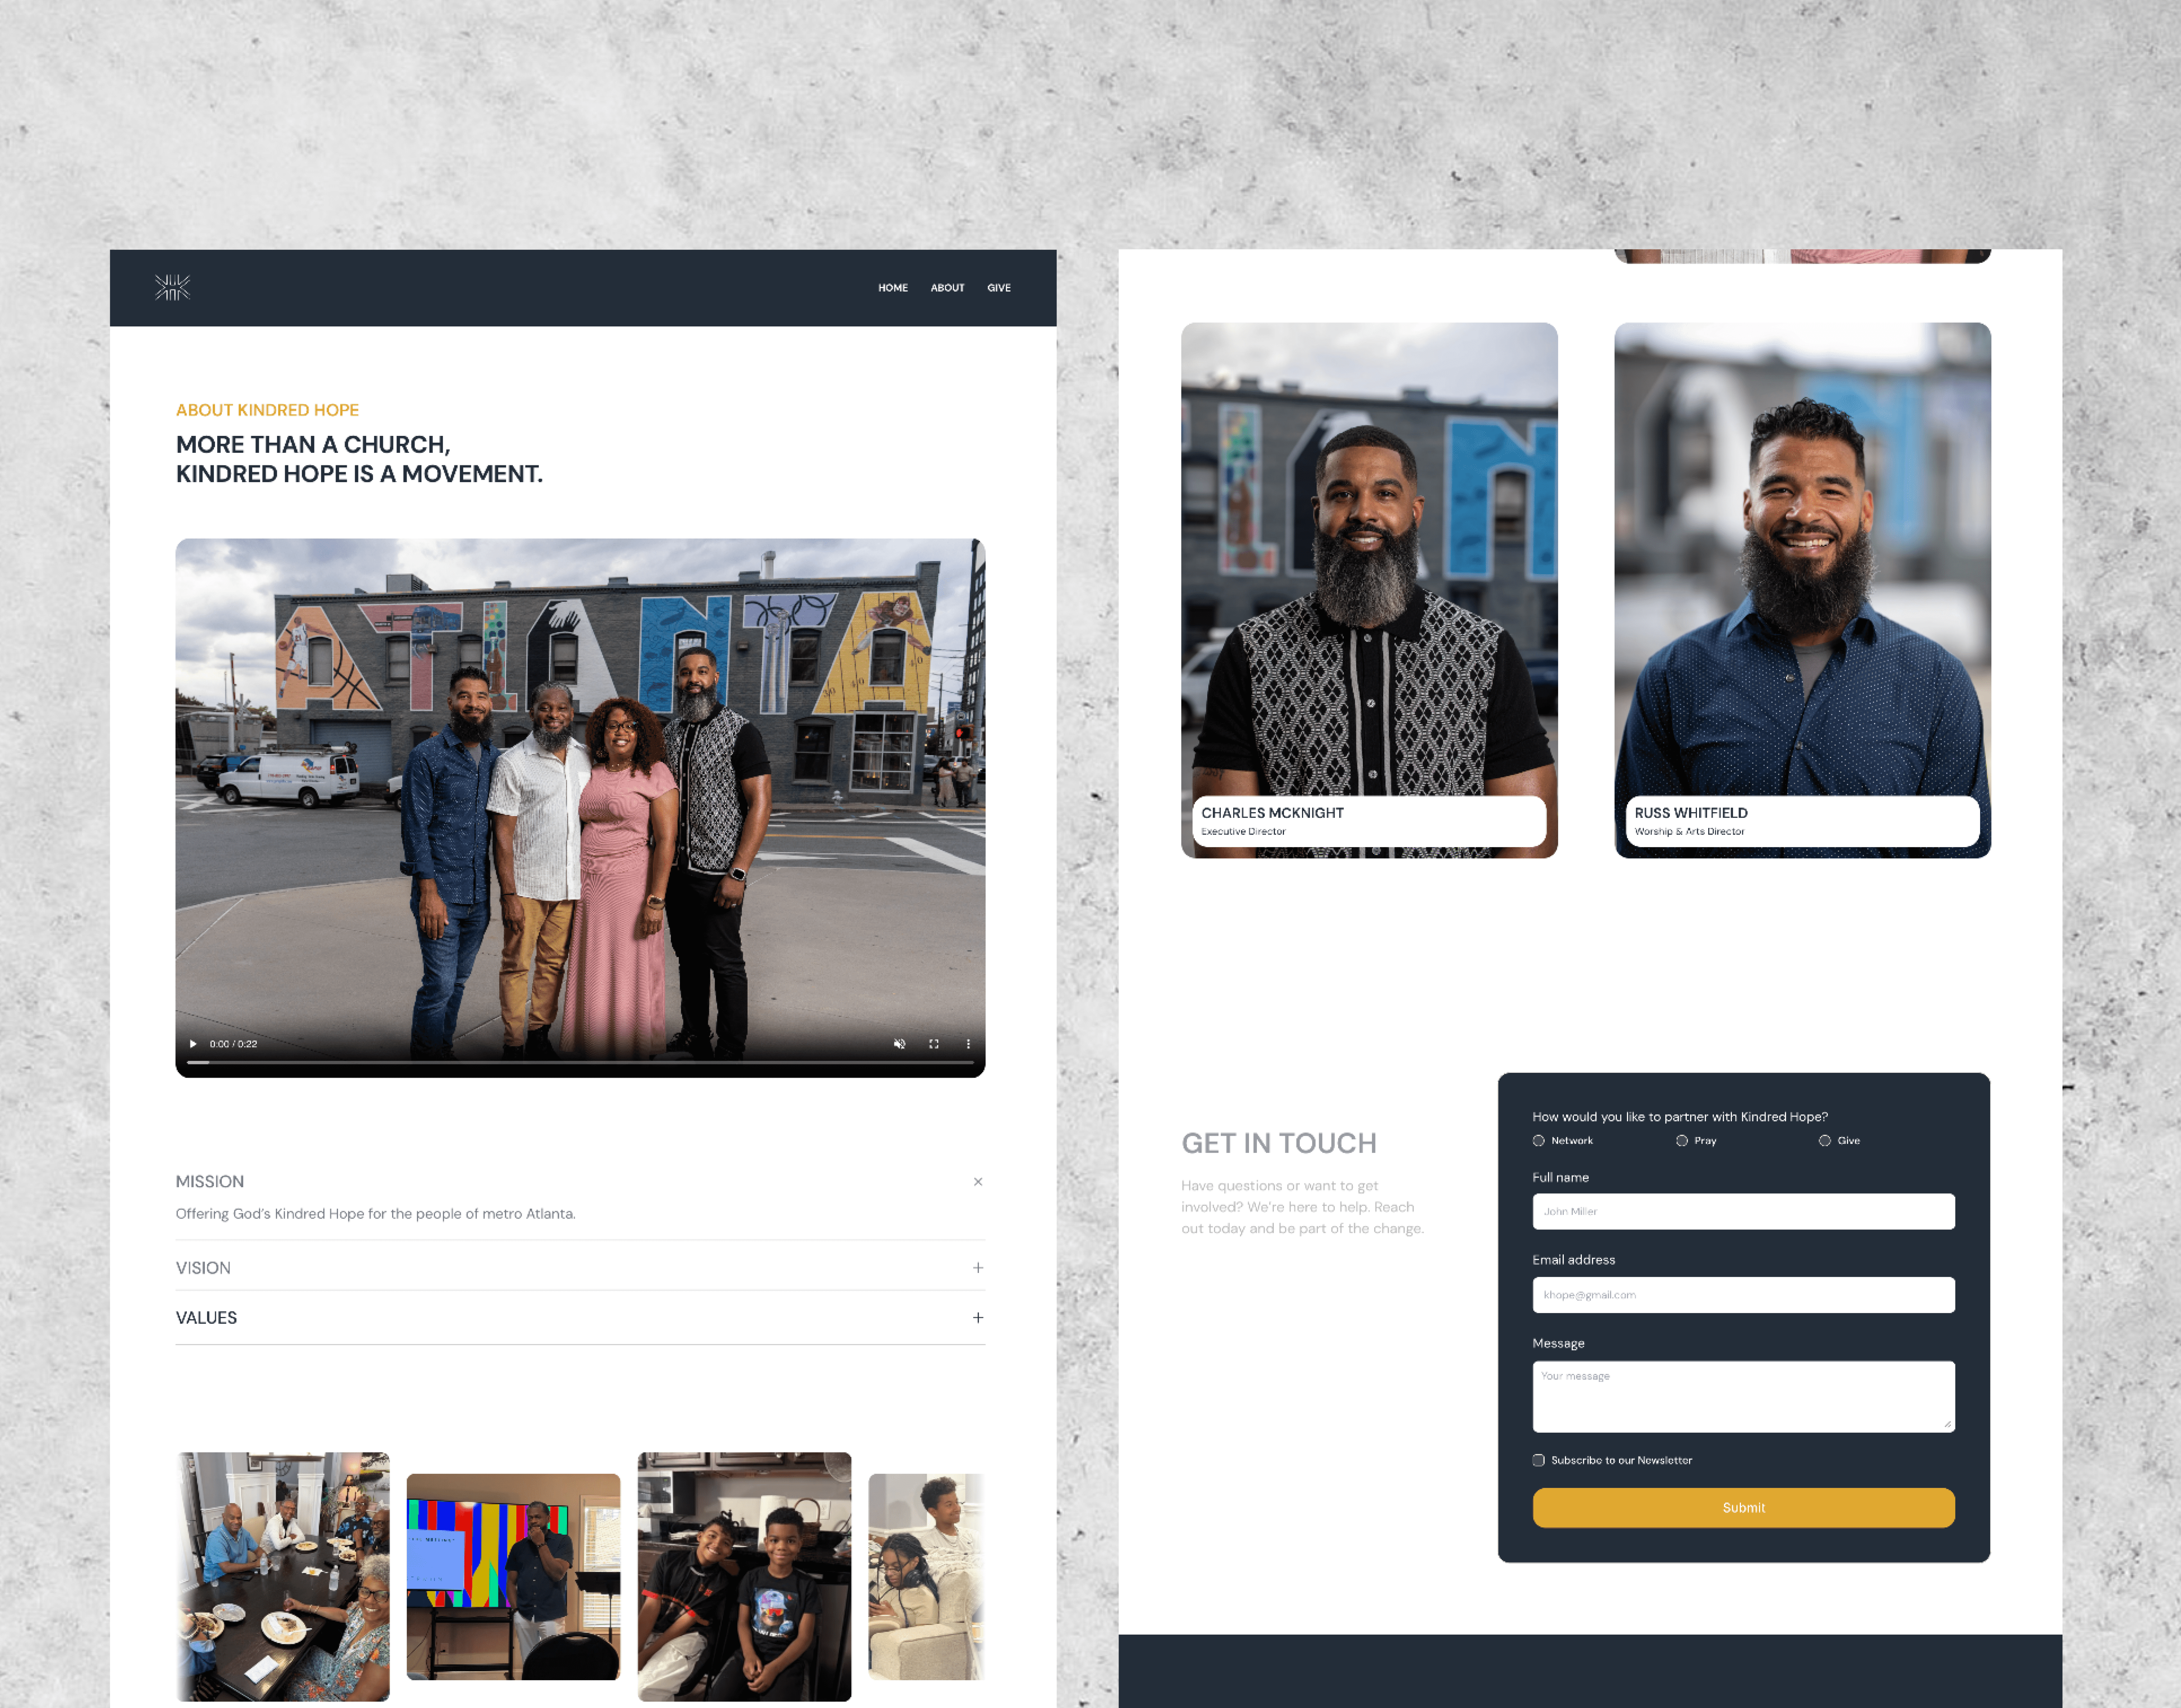Select the Pray radio option
Image resolution: width=2181 pixels, height=1708 pixels.
[x=1682, y=1141]
